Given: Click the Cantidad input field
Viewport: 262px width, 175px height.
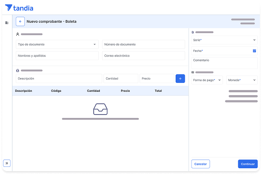Looking at the screenshot, I should click(x=121, y=78).
